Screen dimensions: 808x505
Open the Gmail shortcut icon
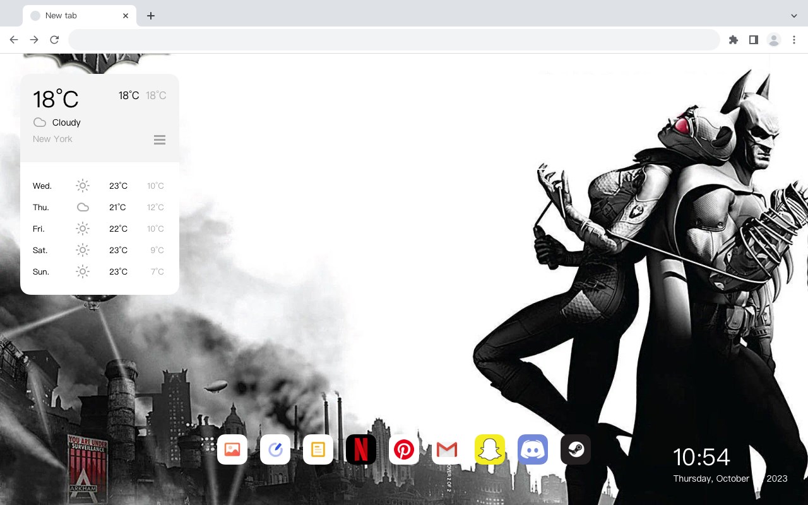(x=447, y=449)
